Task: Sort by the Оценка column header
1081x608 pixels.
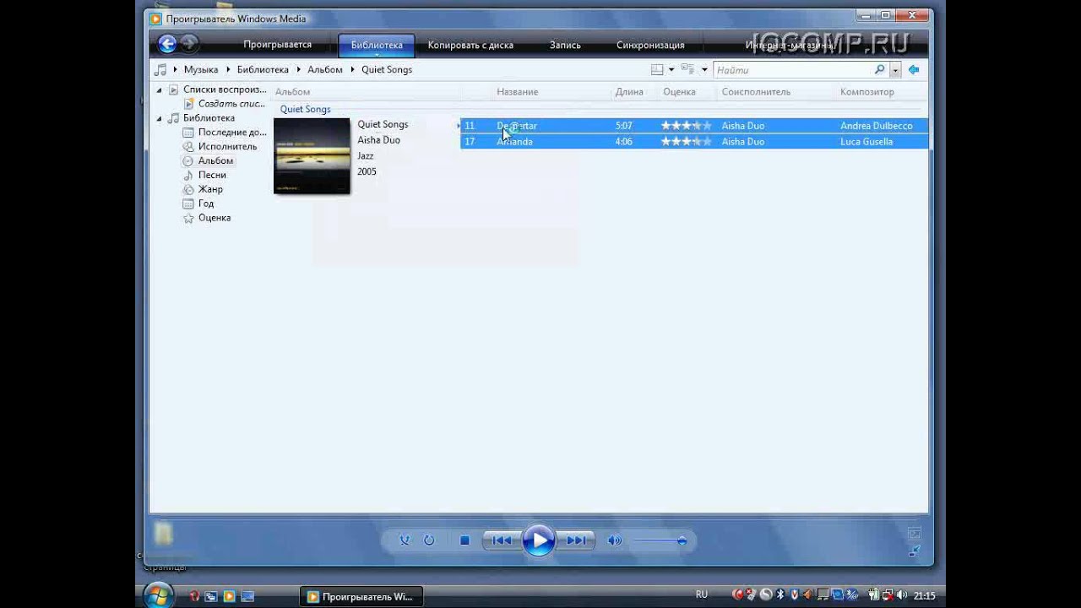Action: tap(679, 92)
